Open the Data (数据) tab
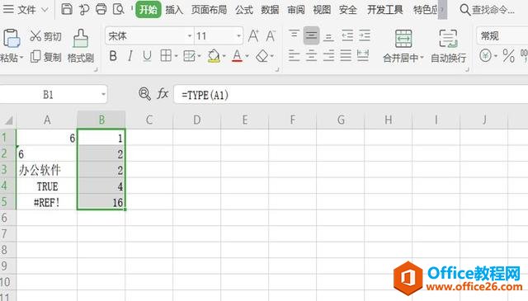Image resolution: width=528 pixels, height=301 pixels. coord(270,10)
